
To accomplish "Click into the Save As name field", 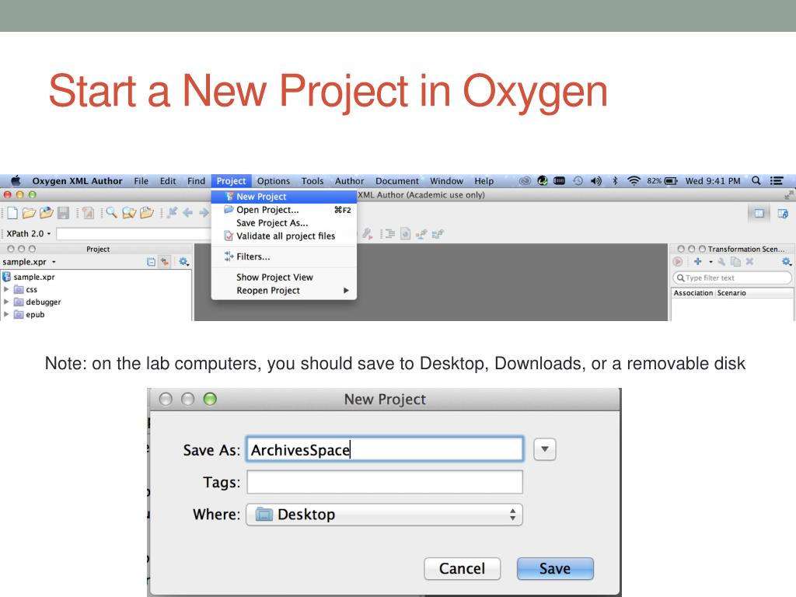I will (385, 449).
